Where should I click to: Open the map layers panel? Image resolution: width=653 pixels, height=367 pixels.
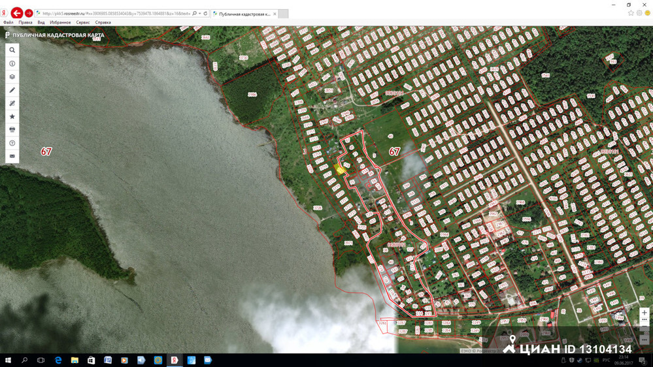click(x=12, y=77)
